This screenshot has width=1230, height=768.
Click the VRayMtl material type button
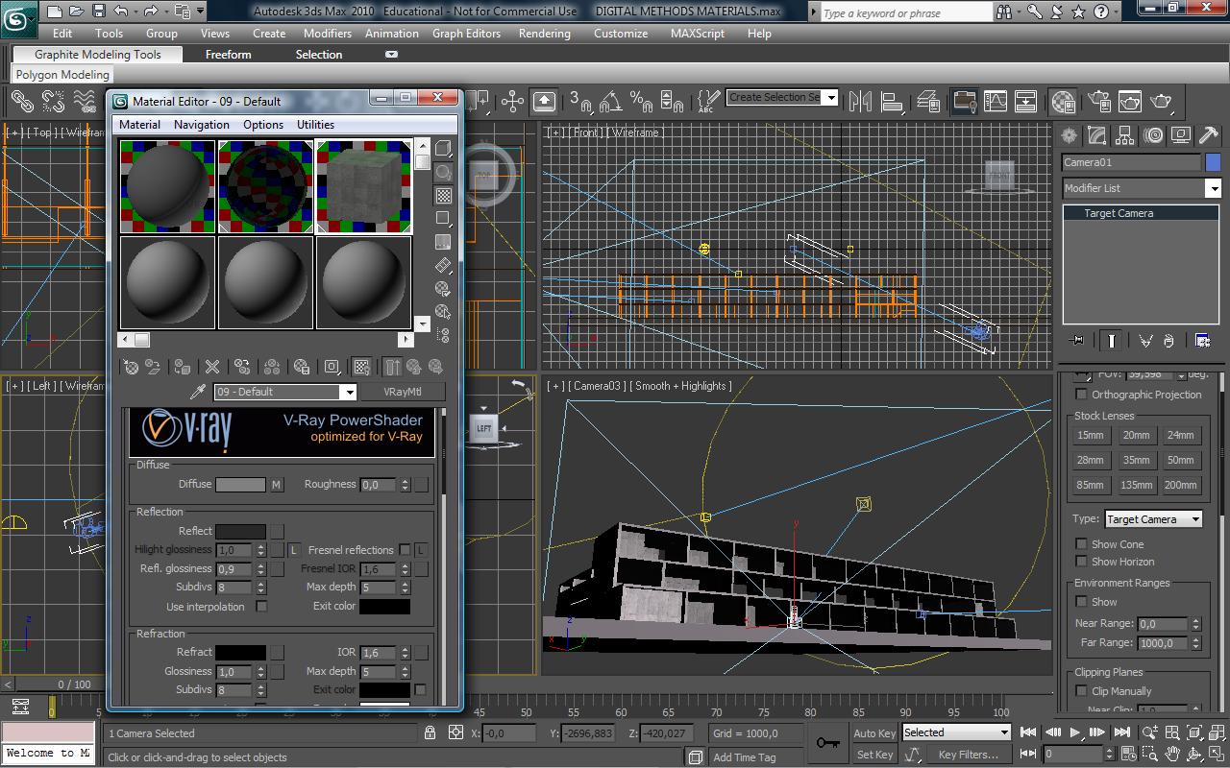(x=402, y=392)
